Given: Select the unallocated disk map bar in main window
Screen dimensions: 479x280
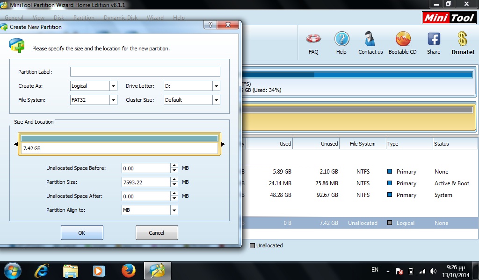Looking at the screenshot, I should [359, 117].
